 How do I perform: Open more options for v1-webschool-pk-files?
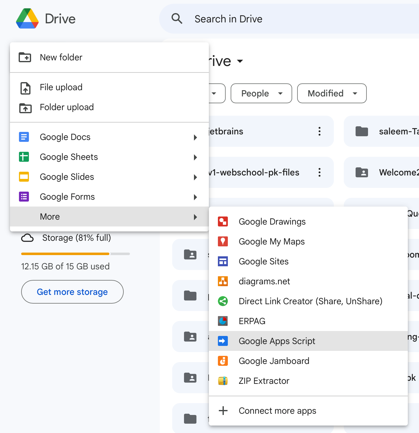pos(320,172)
